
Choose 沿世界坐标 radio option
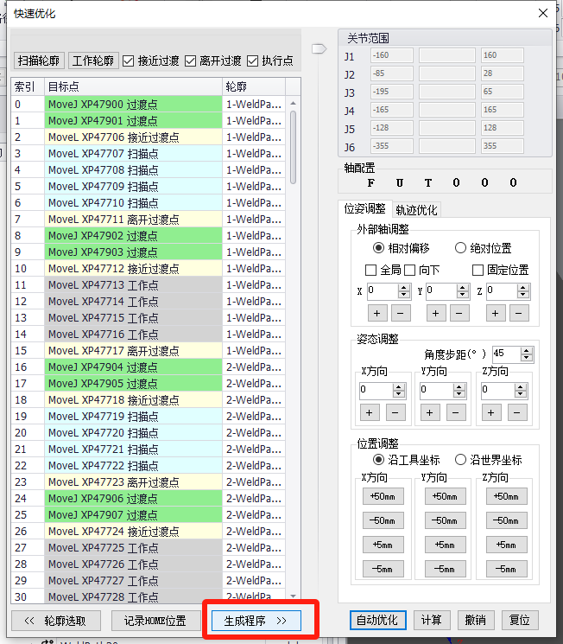(460, 460)
